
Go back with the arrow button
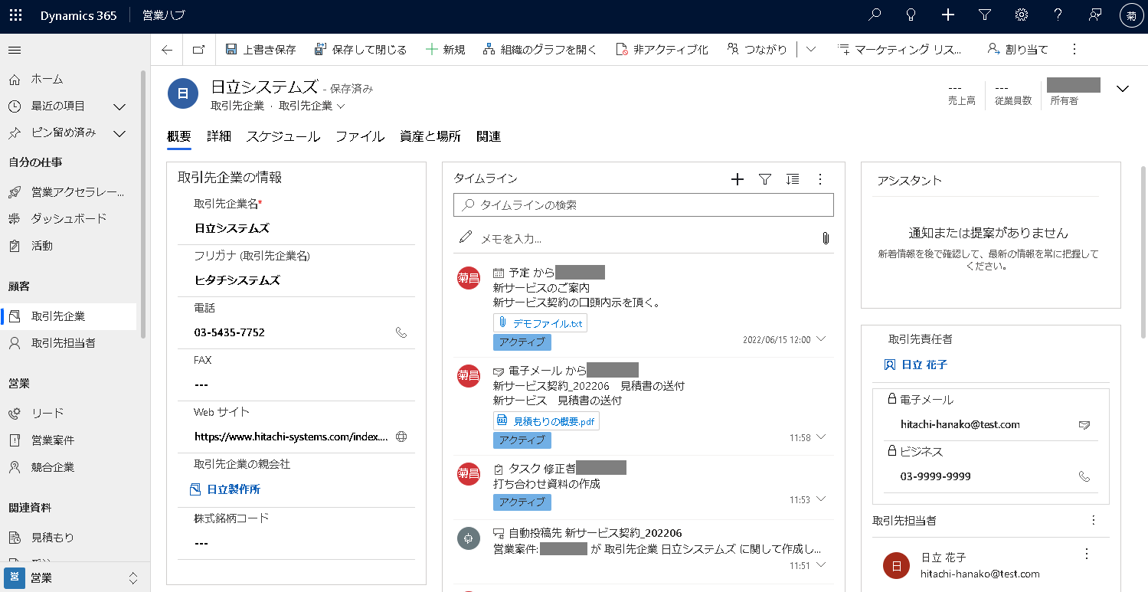[167, 50]
